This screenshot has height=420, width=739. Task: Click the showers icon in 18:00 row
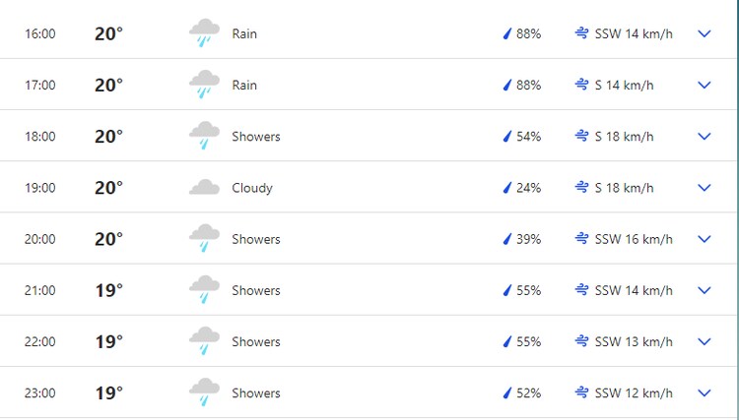(x=204, y=136)
